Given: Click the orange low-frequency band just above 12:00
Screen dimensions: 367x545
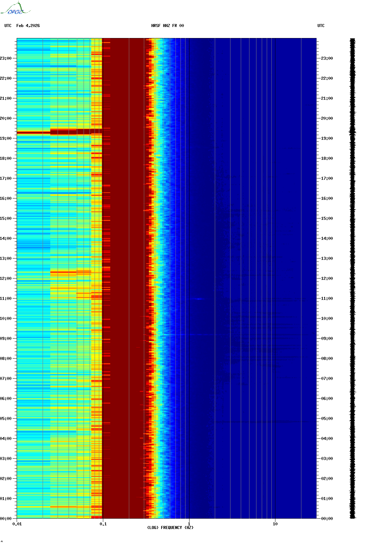Looking at the screenshot, I should (71, 272).
